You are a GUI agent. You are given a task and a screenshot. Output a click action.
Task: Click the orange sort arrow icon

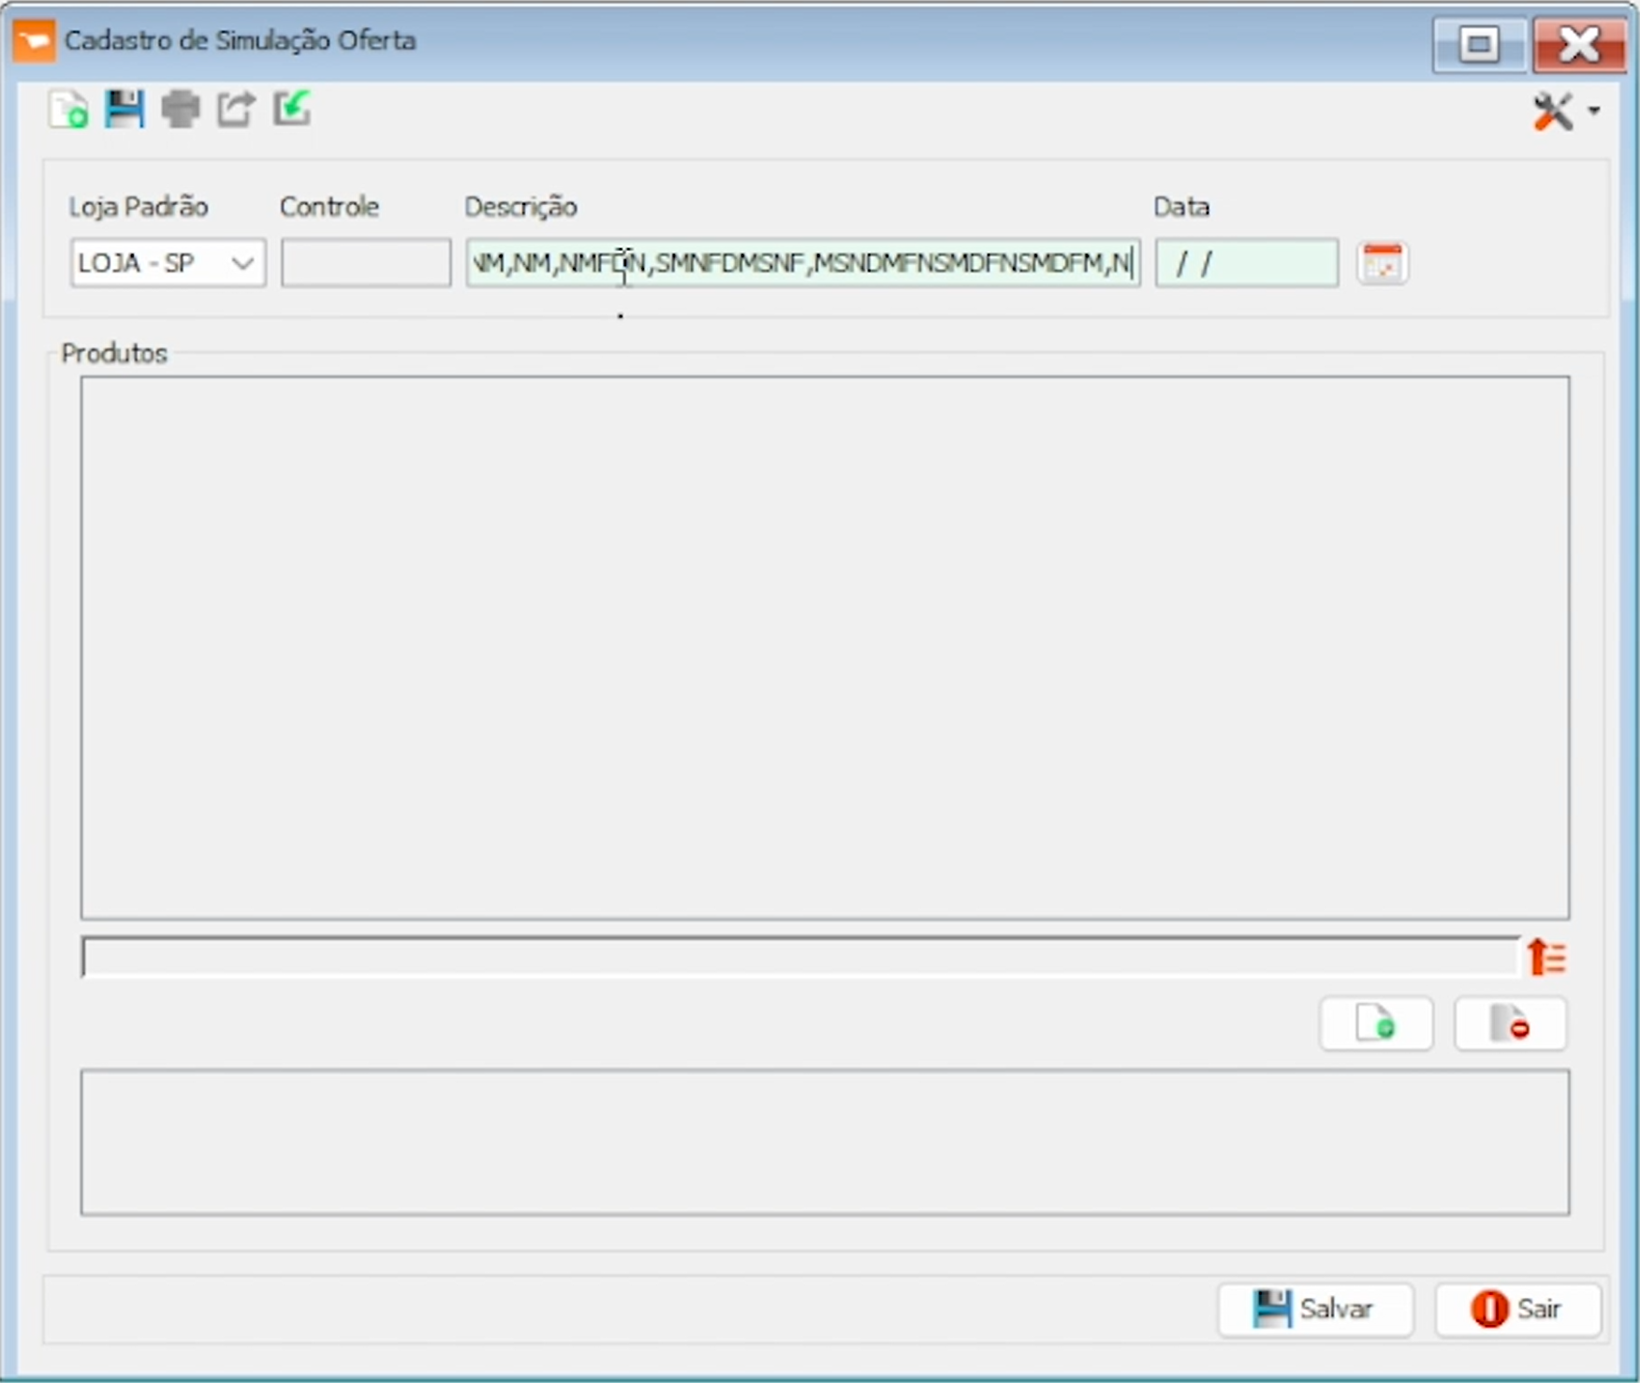1546,957
